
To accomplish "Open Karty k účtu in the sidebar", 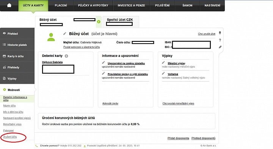I will tap(17, 56).
